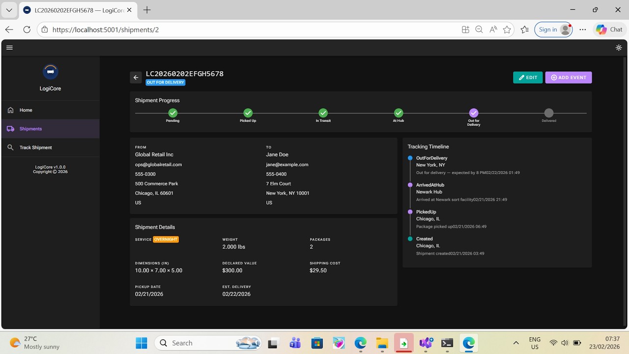
Task: Click the Picked Up progress step
Action: tap(248, 113)
